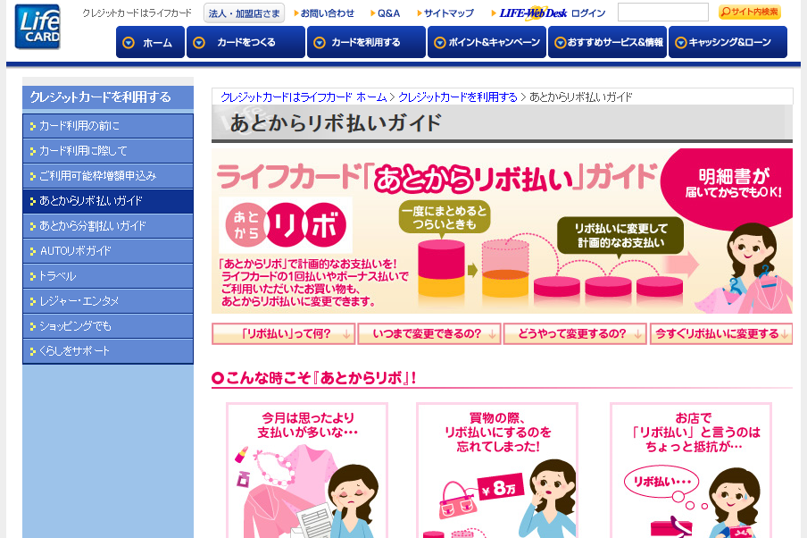807x538 pixels.
Task: Click the あとからリボ払いガイド page heading
Action: point(336,123)
